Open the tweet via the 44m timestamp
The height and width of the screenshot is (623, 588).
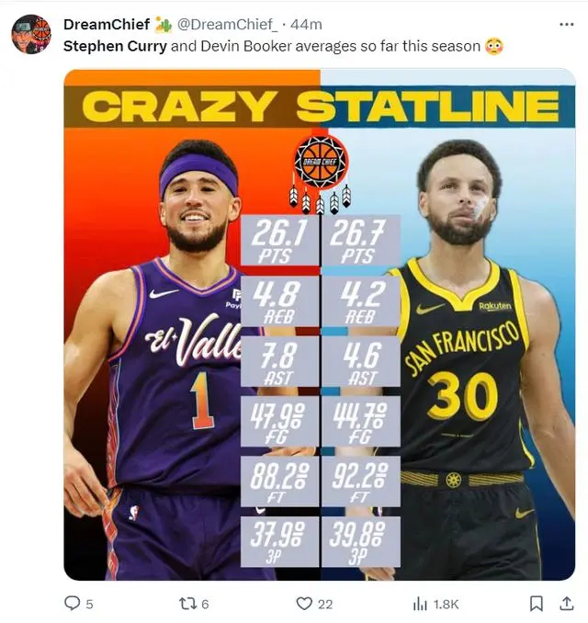307,24
